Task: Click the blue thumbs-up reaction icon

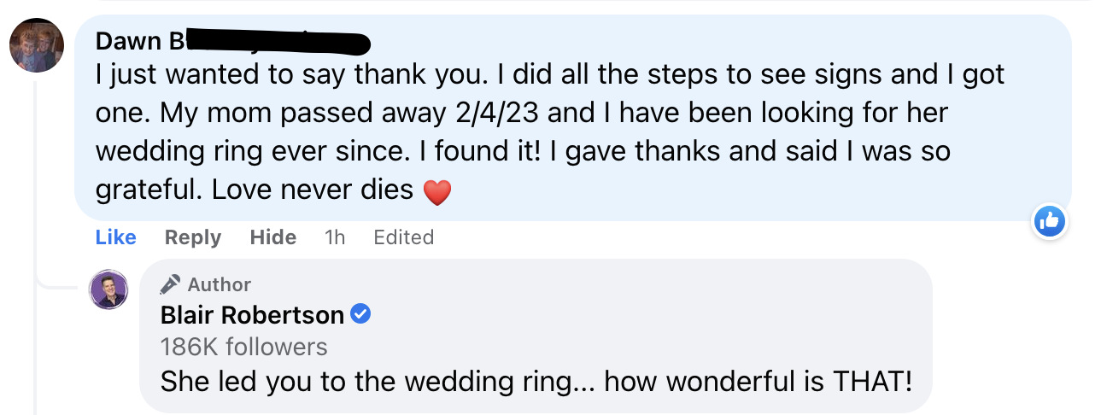Action: (1049, 222)
